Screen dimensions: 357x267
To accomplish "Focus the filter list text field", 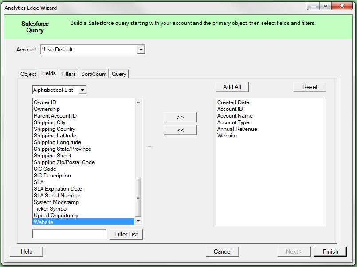I will pos(69,234).
